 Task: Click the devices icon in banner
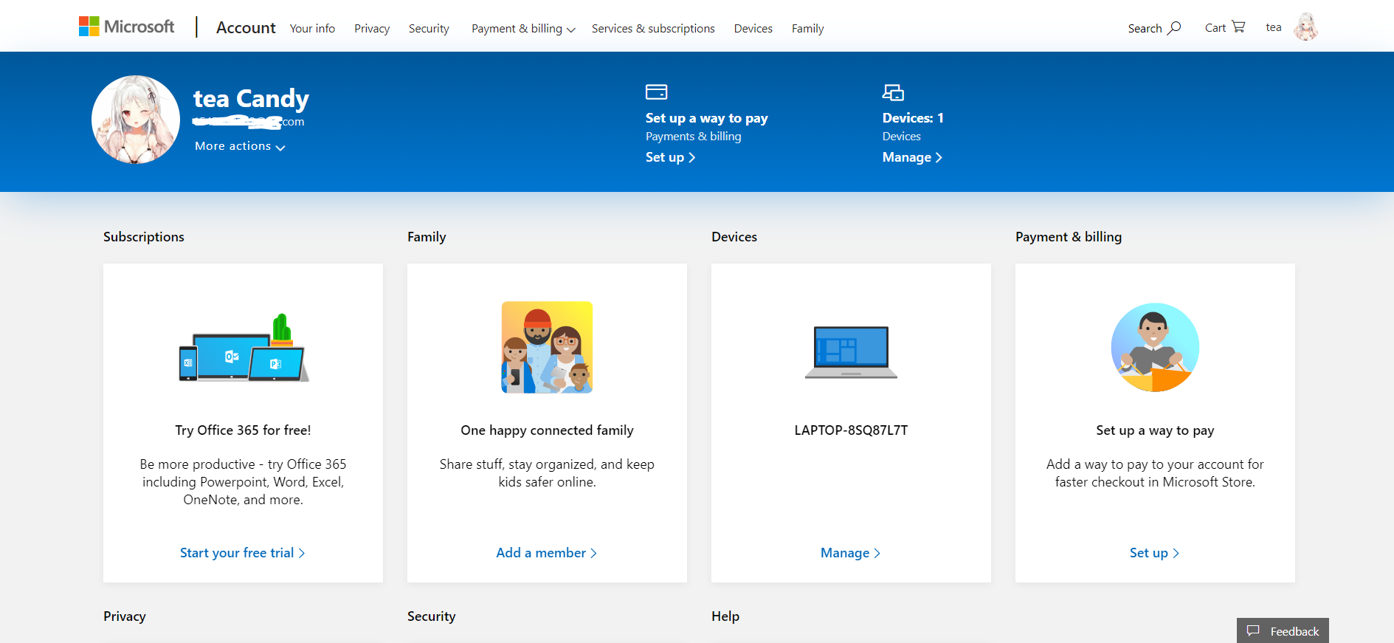(x=893, y=92)
